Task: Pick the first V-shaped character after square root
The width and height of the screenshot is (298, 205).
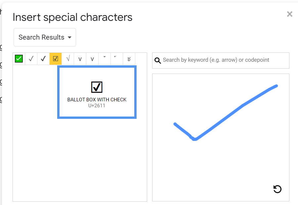Action: (80, 59)
